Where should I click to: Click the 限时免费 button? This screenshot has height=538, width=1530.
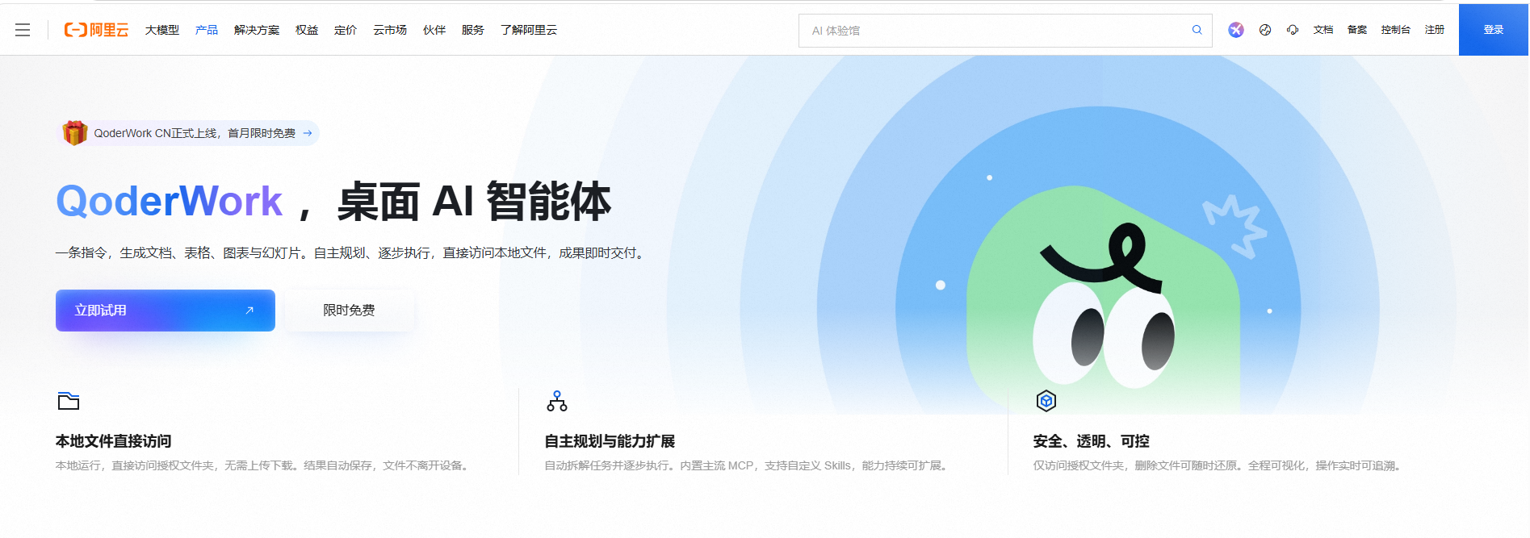click(349, 311)
